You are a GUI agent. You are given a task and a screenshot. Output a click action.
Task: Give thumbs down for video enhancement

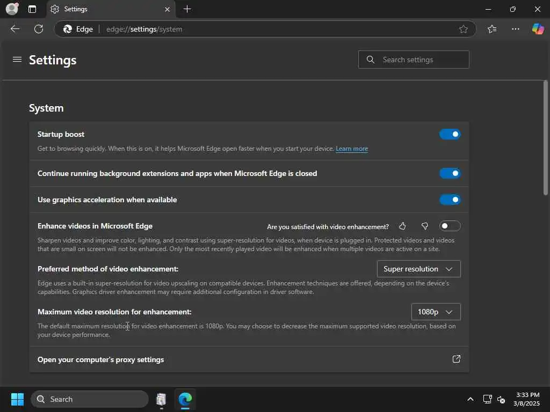point(425,226)
